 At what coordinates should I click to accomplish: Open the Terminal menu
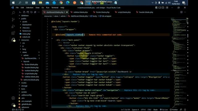click(x=55, y=7)
